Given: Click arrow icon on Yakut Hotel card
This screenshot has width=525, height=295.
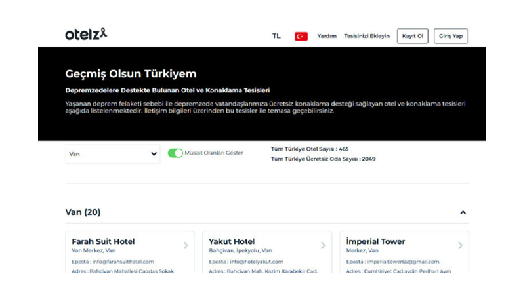Looking at the screenshot, I should (x=323, y=245).
